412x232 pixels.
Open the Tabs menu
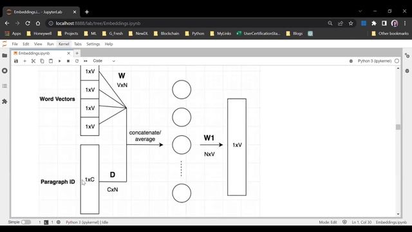(x=78, y=44)
